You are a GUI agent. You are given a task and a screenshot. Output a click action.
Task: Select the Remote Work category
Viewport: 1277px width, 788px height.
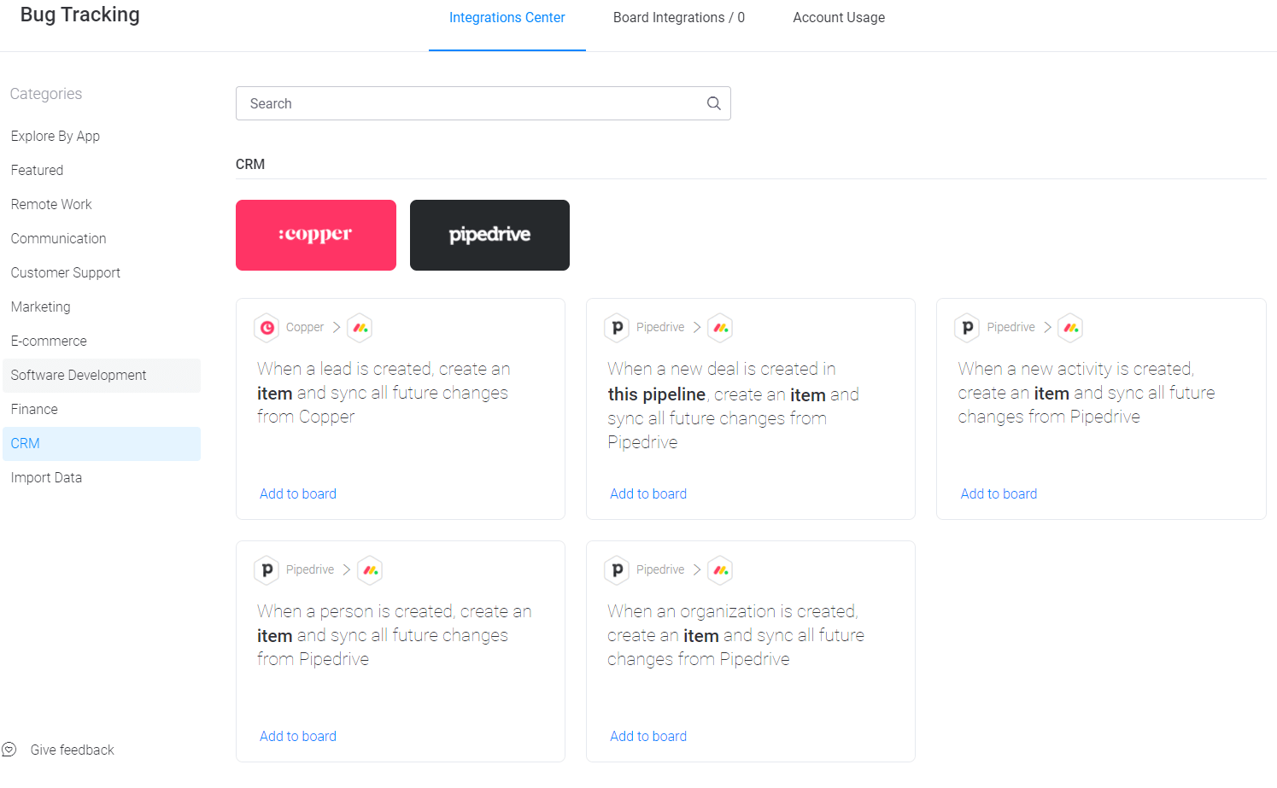pos(101,205)
